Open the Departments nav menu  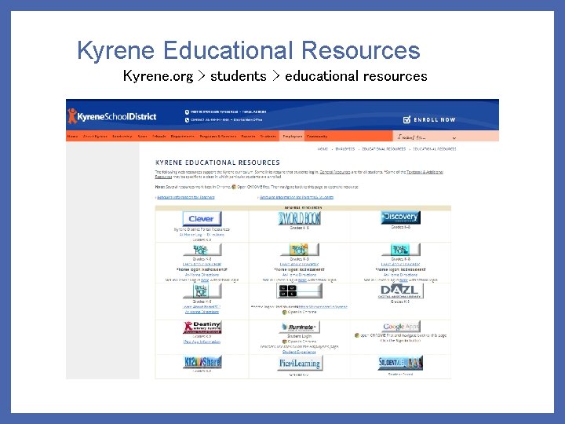[182, 137]
